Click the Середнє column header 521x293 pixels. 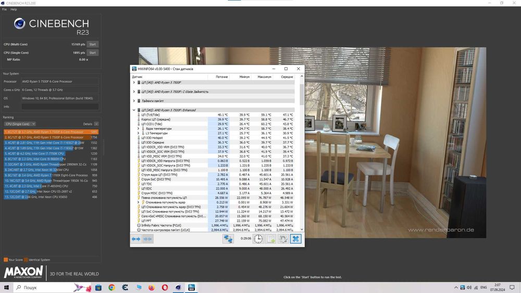click(283, 77)
